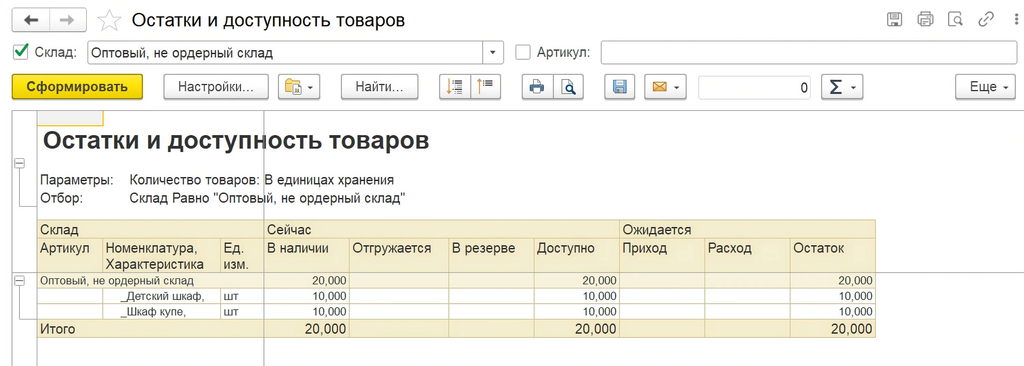The image size is (1024, 366).
Task: Click the Оптовый, не ордерный склад group row
Action: (x=151, y=280)
